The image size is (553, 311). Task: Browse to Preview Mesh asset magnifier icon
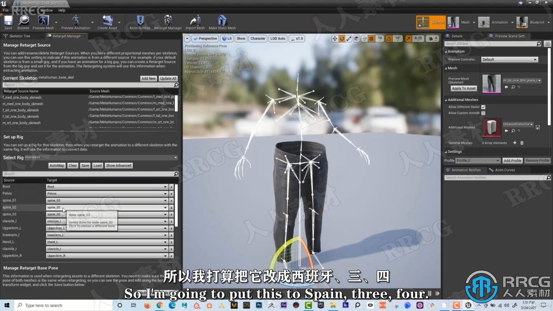513,87
